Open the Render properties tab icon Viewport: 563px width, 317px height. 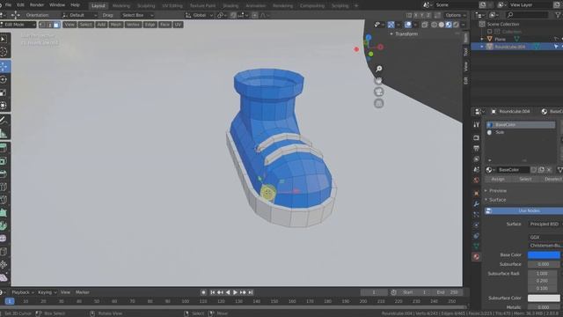[477, 138]
